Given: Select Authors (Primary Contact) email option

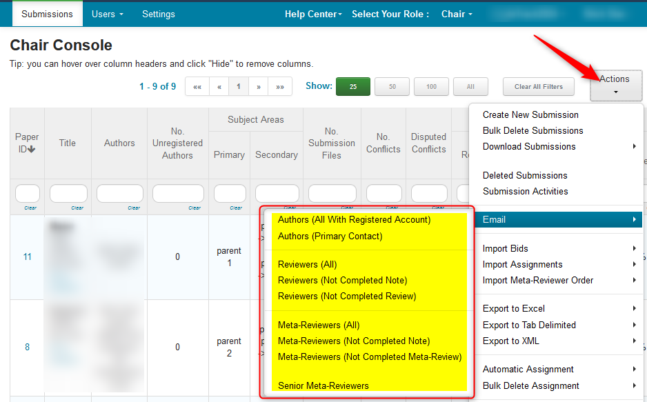Looking at the screenshot, I should [330, 236].
